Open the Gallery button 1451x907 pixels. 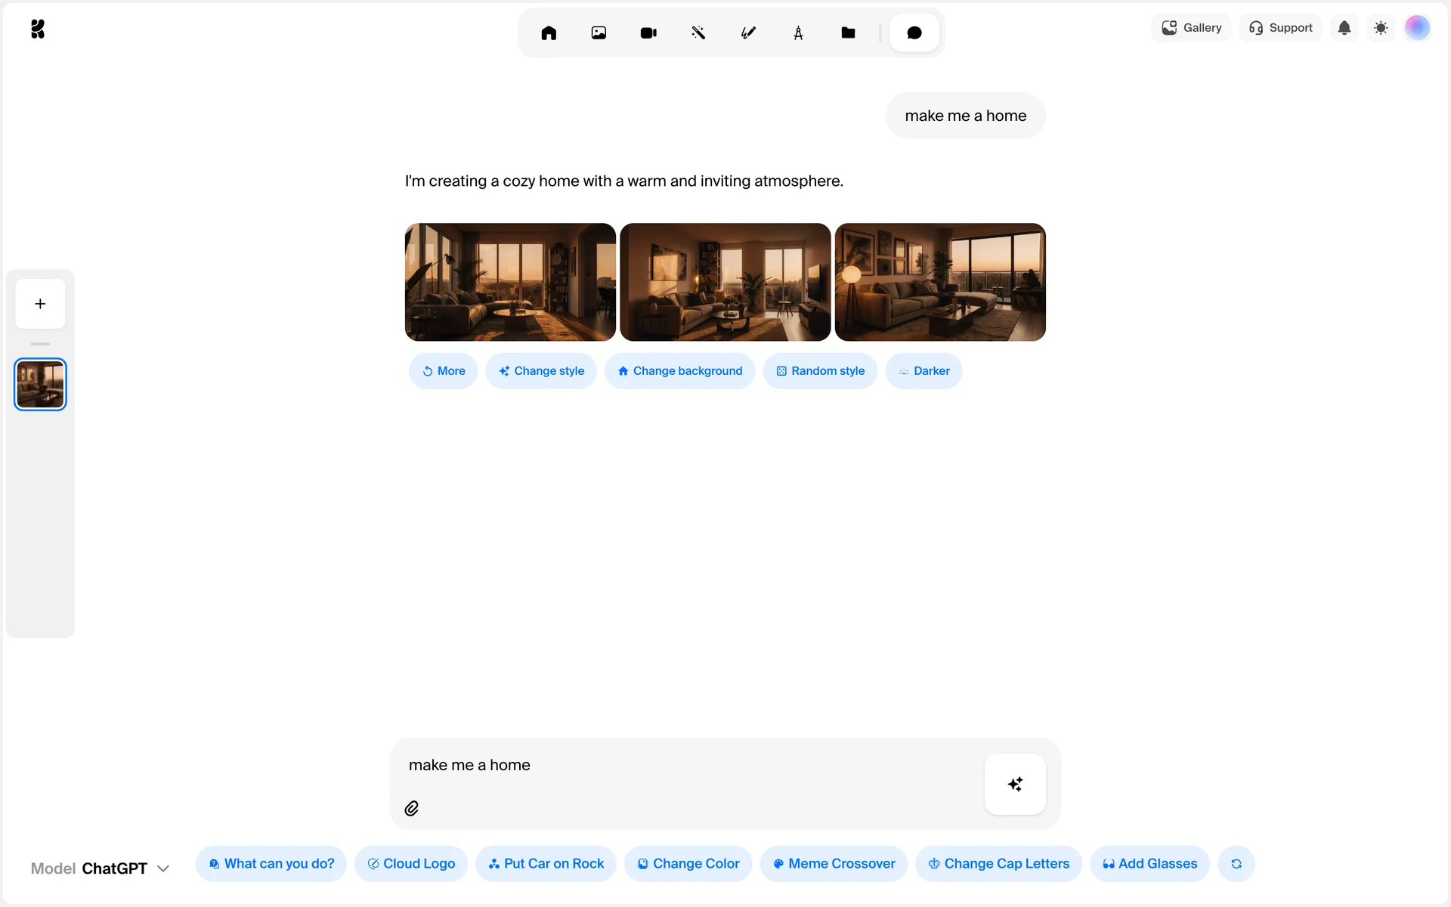pyautogui.click(x=1192, y=28)
